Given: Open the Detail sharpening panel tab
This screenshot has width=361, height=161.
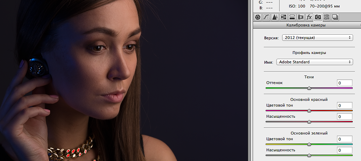Looking at the screenshot, I should (275, 17).
